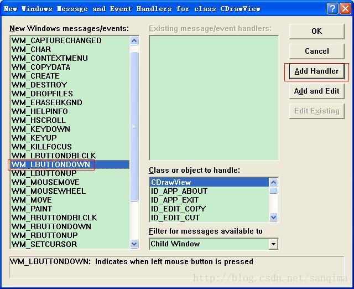This screenshot has width=354, height=289.
Task: Click the Add and Edit button
Action: point(317,91)
